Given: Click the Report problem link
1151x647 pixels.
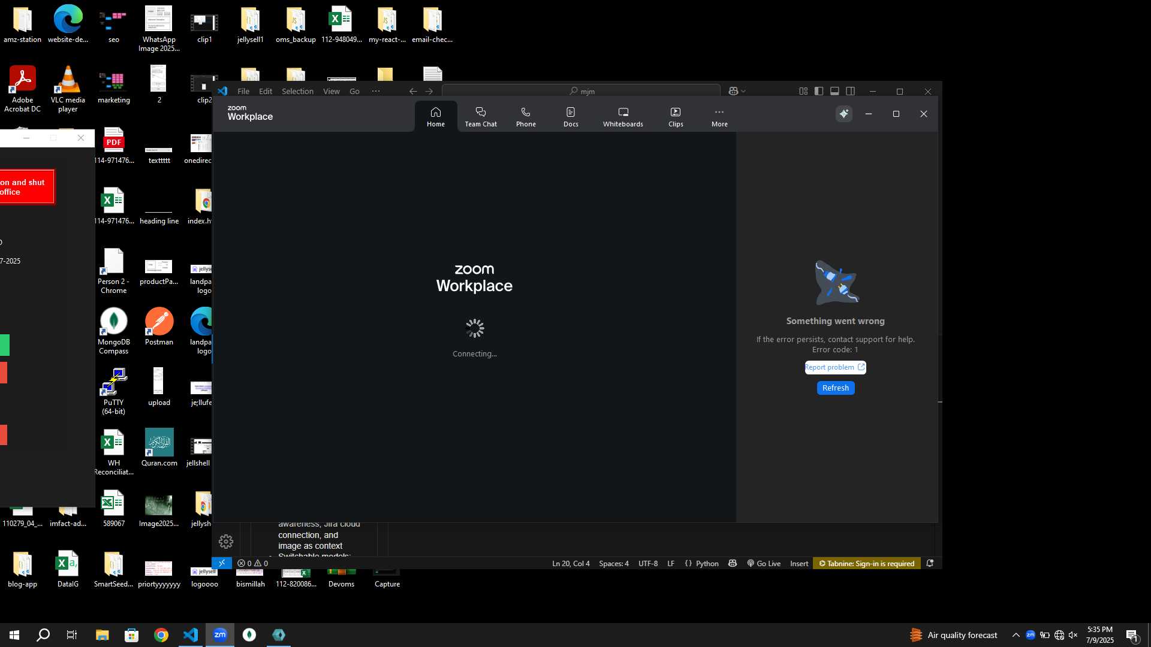Looking at the screenshot, I should click(835, 367).
